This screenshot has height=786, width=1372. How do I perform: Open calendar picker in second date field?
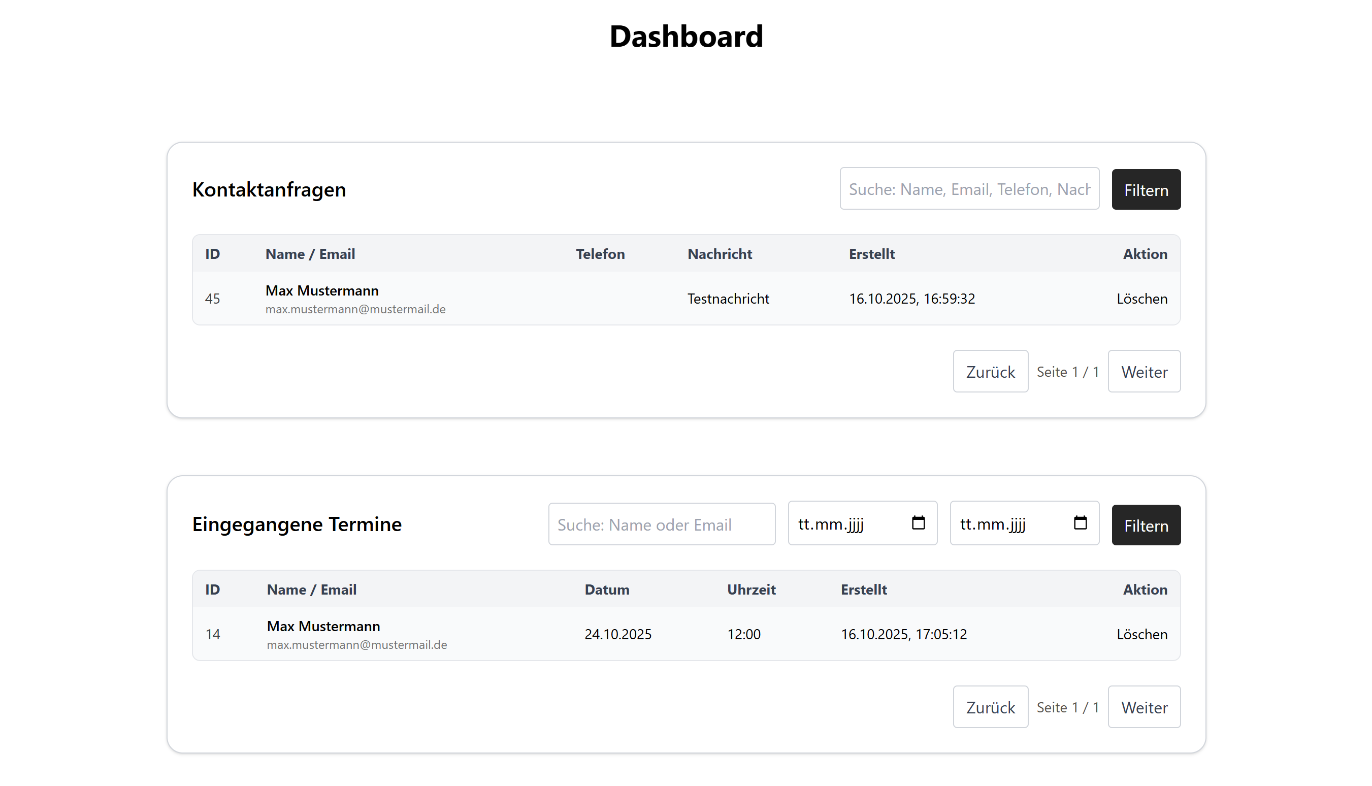1080,522
